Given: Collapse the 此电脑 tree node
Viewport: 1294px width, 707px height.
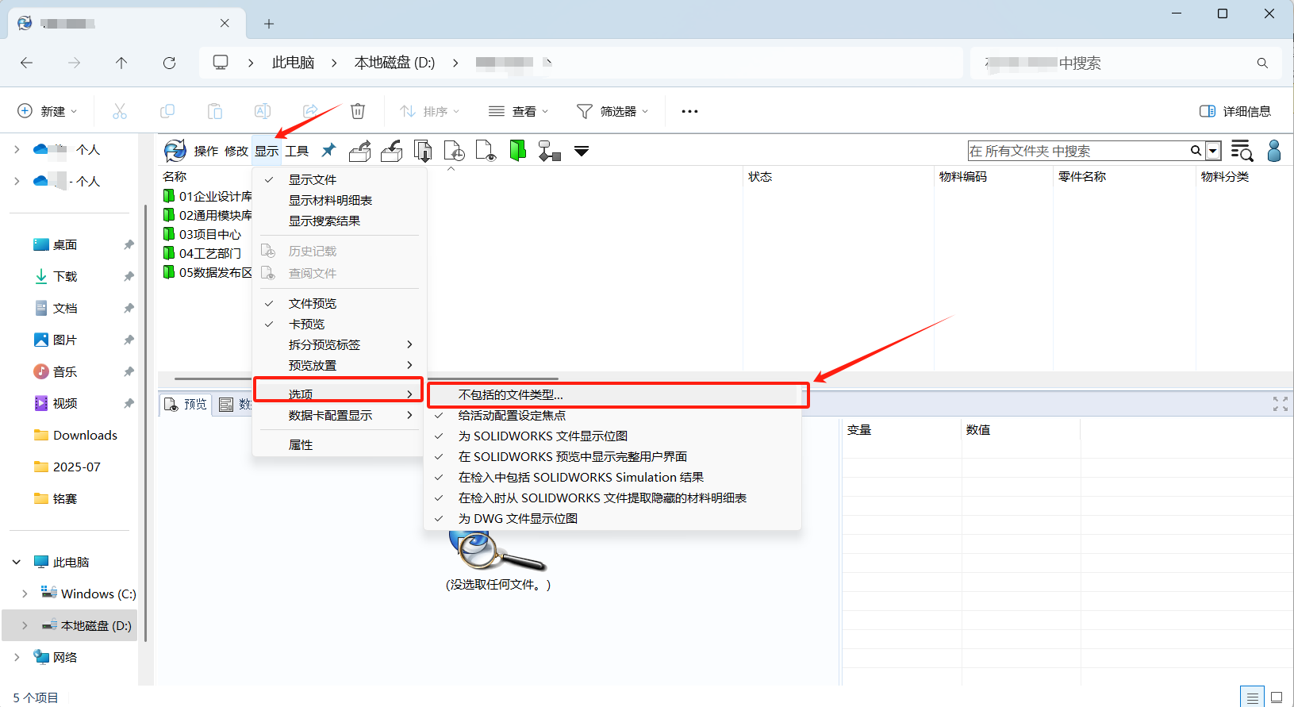Looking at the screenshot, I should coord(17,563).
